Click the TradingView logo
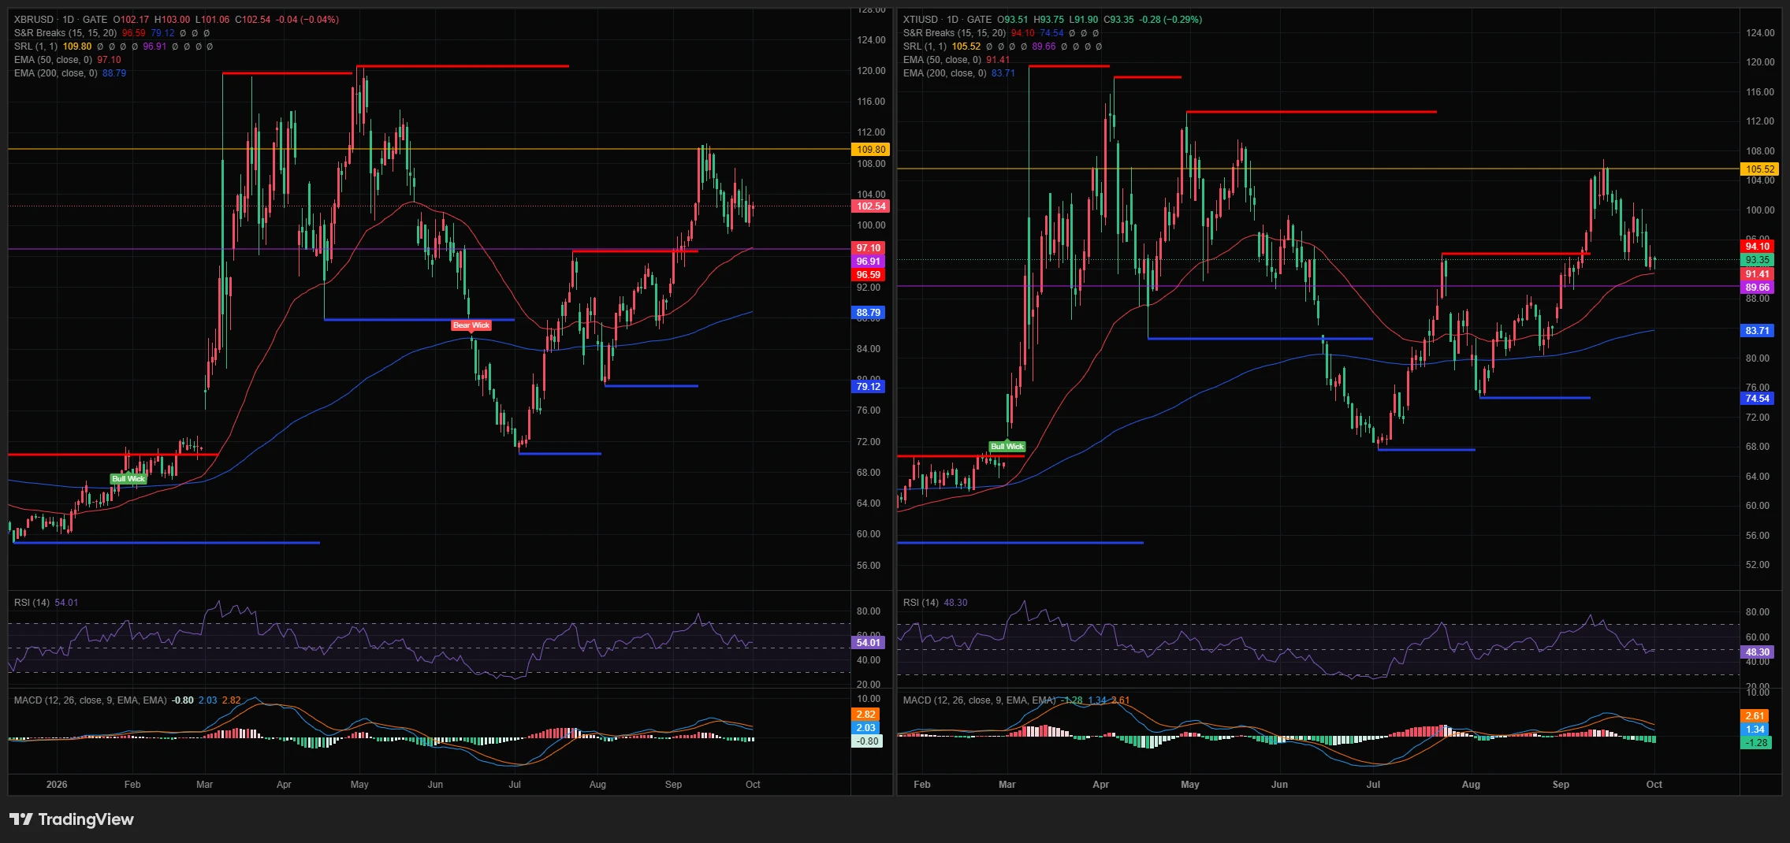 coord(72,819)
